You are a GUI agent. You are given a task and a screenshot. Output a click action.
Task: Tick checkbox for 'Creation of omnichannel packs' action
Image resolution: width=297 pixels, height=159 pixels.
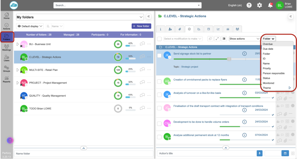click(x=159, y=82)
